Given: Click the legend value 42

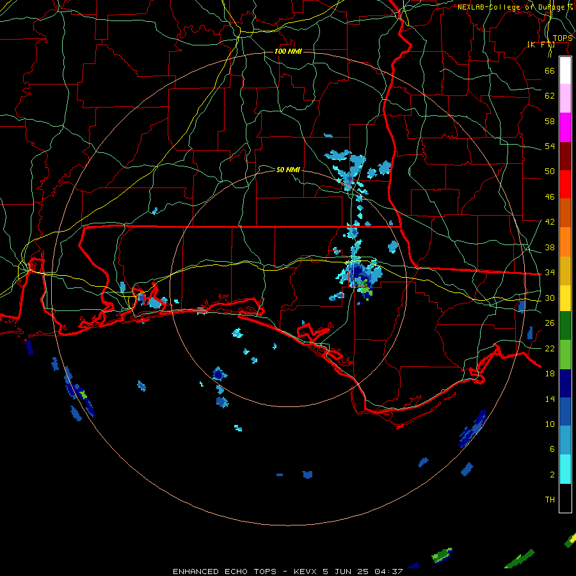Looking at the screenshot, I should [x=550, y=222].
